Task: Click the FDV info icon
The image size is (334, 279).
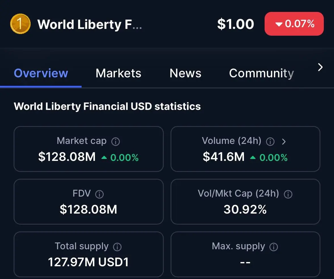Action: (x=99, y=194)
